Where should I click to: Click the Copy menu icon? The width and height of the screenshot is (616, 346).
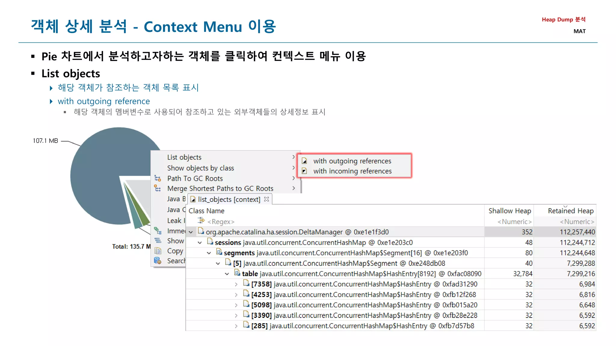[158, 251]
